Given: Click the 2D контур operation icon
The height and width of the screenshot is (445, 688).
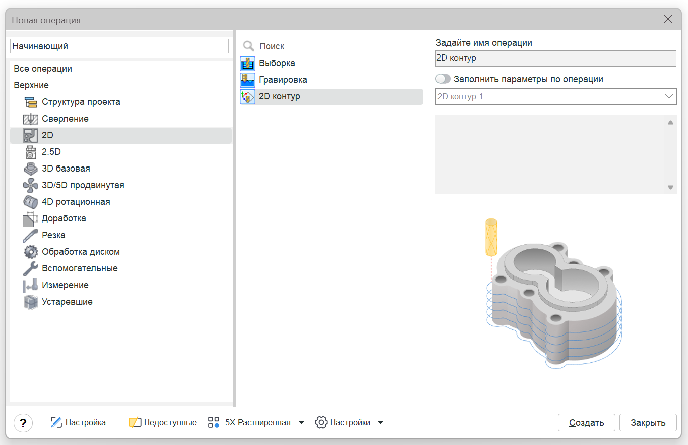Looking at the screenshot, I should click(247, 97).
